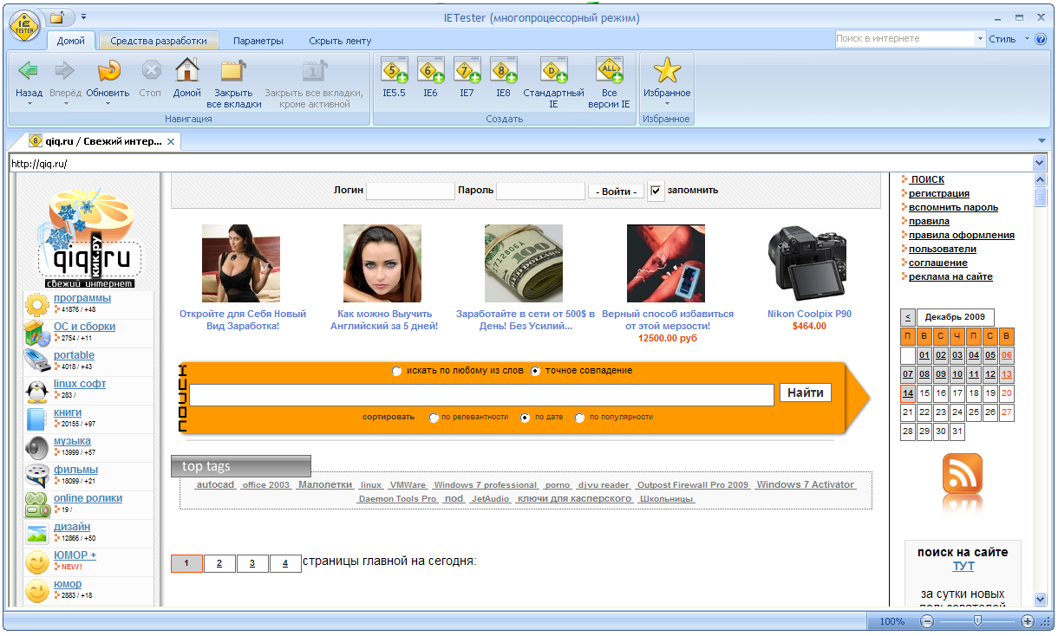Click the Стоп icon
Viewport: 1058px width, 636px height.
click(151, 71)
